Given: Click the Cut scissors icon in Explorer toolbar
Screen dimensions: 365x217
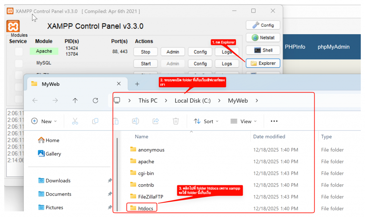Looking at the screenshot, I should [x=75, y=121].
